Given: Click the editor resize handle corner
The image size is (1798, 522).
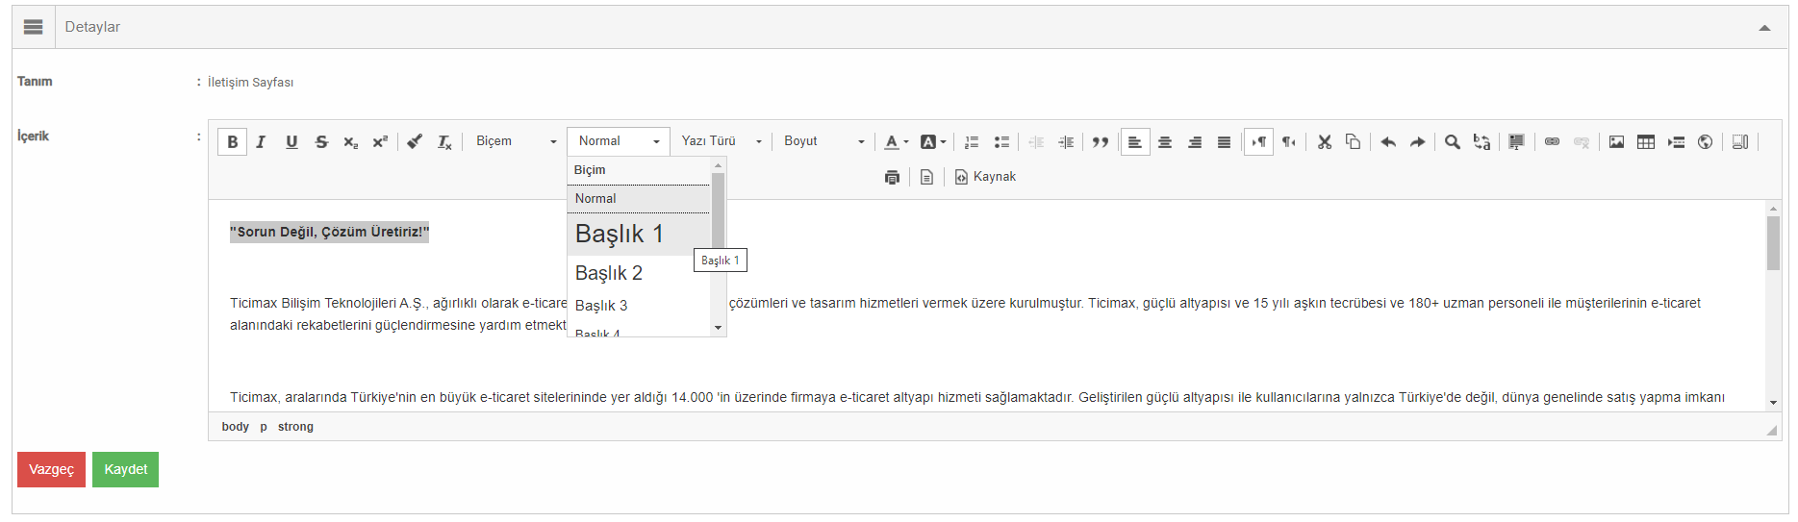Looking at the screenshot, I should coord(1772,431).
